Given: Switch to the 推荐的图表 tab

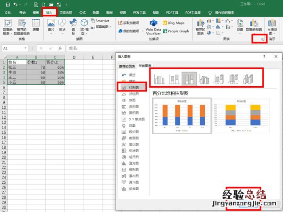Looking at the screenshot, I should [x=126, y=66].
